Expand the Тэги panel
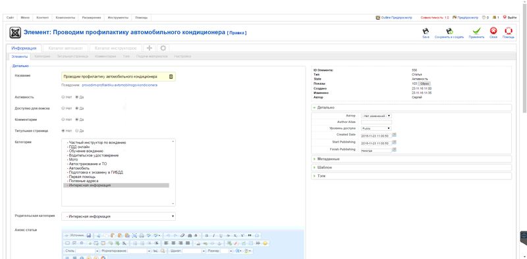 [412, 176]
